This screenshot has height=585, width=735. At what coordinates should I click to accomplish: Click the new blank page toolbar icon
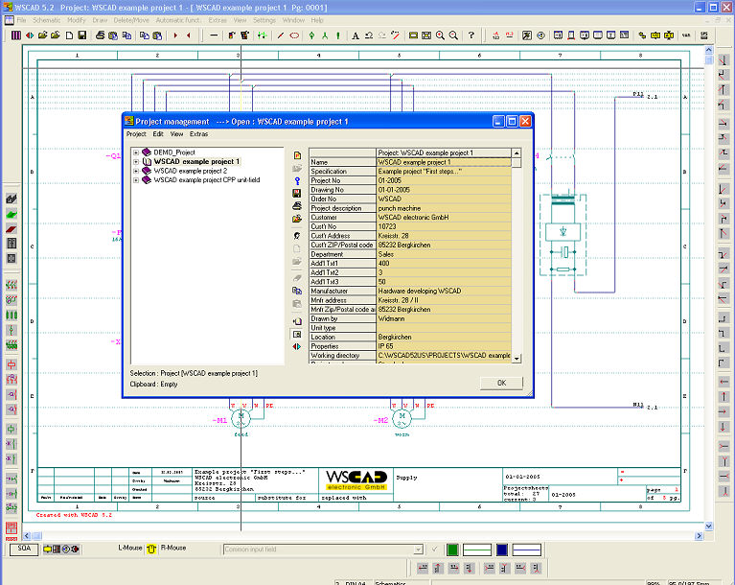pos(69,35)
